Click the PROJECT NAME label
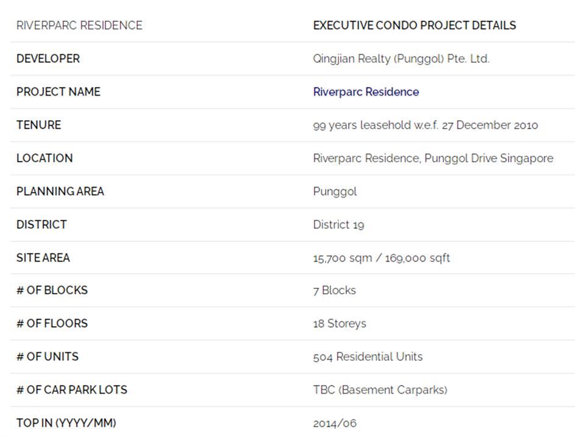575x437 pixels. coord(59,92)
